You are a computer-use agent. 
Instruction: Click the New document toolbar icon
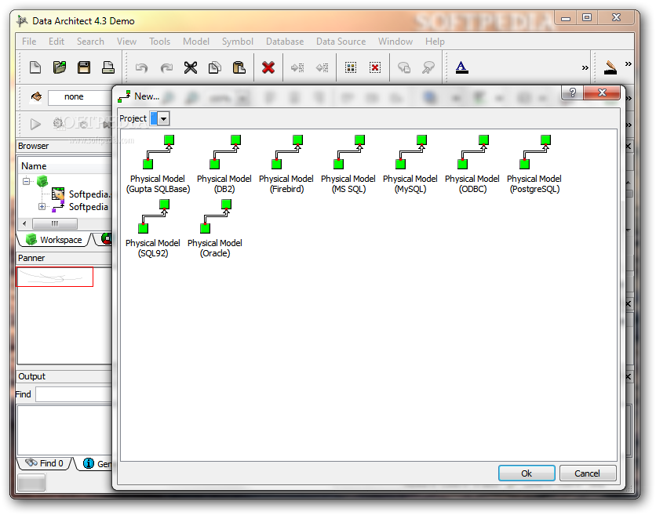[x=35, y=67]
